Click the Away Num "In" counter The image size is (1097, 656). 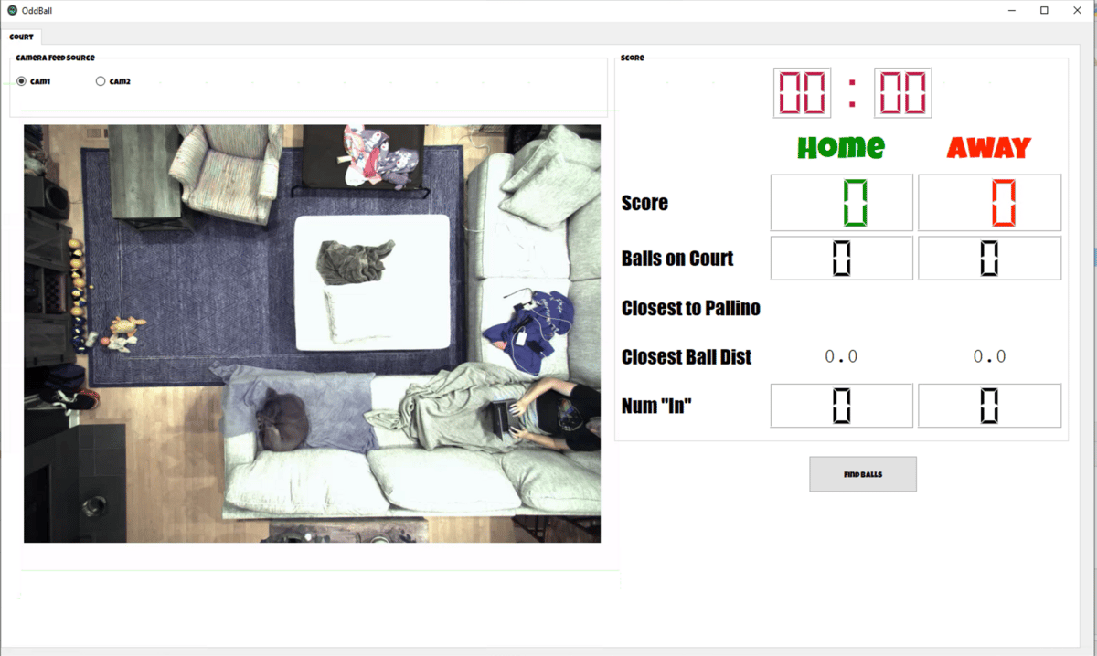989,406
